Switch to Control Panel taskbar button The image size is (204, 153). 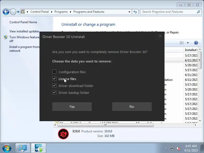point(23,148)
